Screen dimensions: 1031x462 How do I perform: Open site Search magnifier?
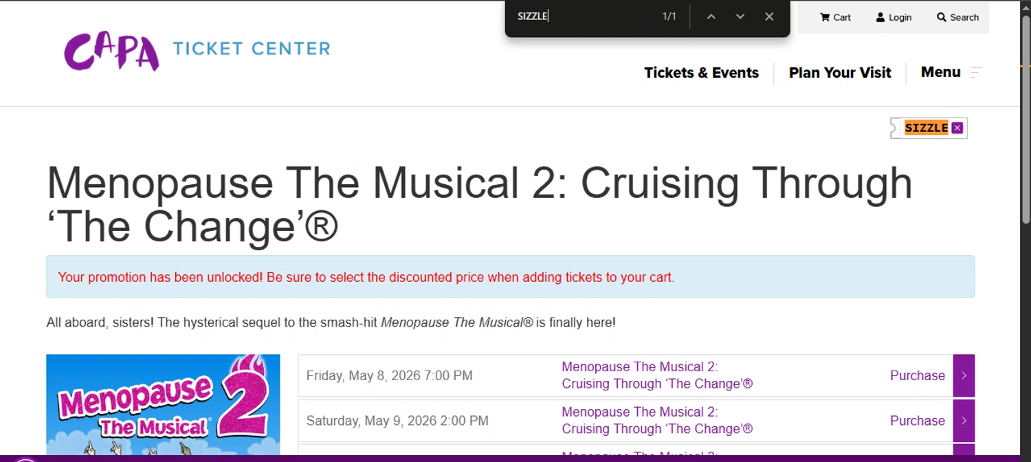pos(942,17)
